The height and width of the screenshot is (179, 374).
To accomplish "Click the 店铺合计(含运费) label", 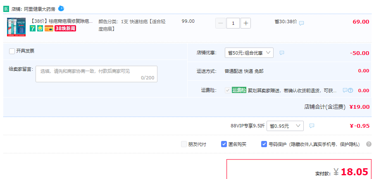I will click(x=325, y=107).
